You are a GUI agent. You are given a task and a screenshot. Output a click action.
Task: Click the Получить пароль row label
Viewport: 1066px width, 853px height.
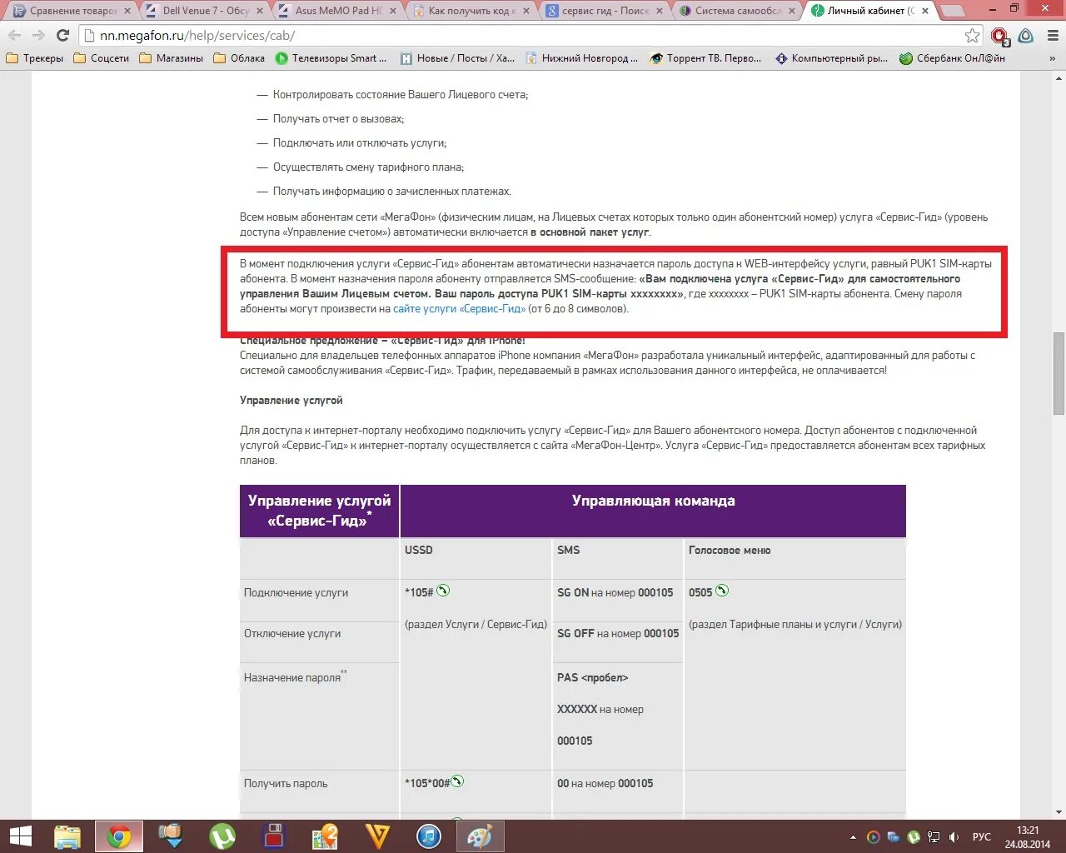click(286, 784)
